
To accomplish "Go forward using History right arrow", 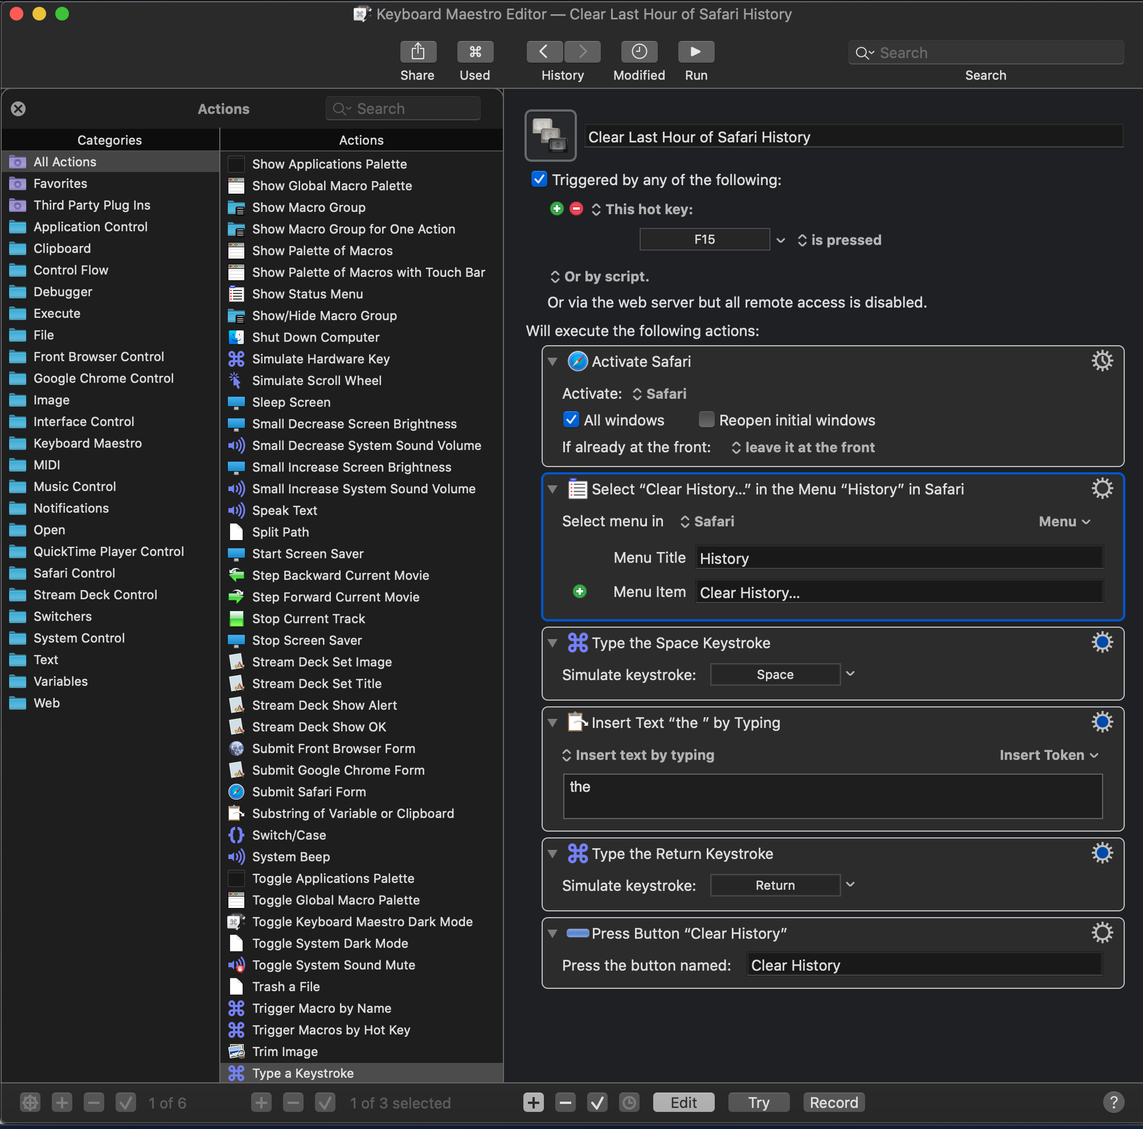I will tap(582, 51).
